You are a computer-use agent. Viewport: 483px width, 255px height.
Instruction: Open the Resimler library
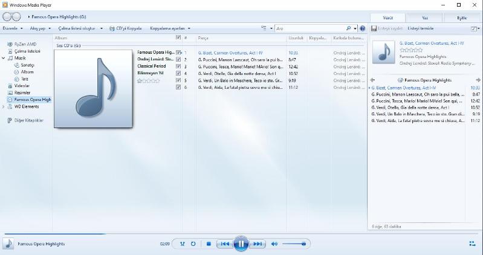coord(22,92)
